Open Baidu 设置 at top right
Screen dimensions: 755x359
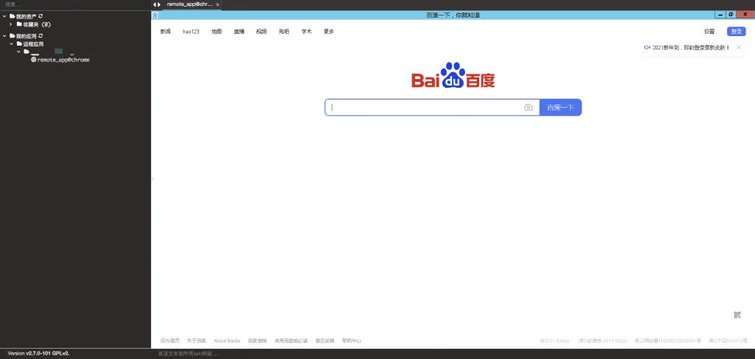tap(709, 32)
